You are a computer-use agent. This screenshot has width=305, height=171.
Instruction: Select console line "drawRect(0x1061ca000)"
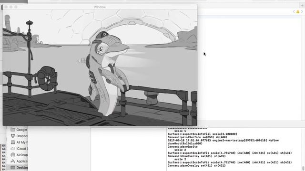point(185,143)
